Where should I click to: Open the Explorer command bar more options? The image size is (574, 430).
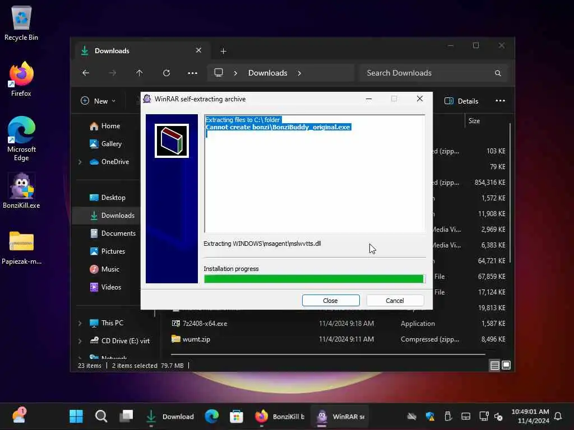pos(500,101)
